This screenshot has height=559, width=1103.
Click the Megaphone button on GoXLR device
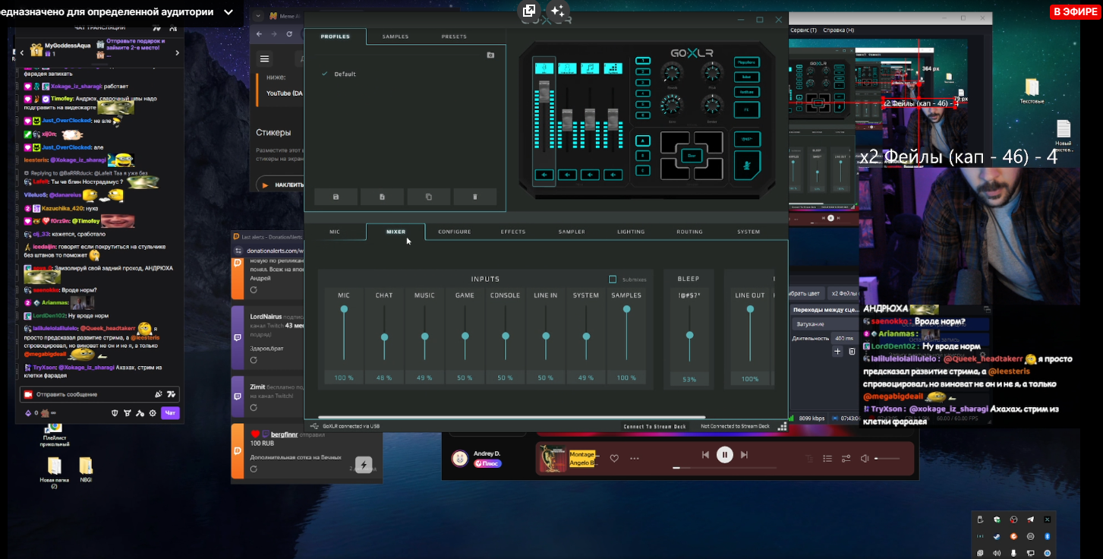[x=747, y=62]
